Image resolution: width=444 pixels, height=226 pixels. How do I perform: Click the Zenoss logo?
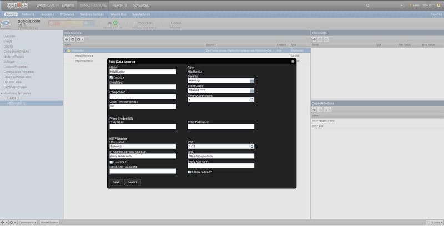click(x=17, y=5)
